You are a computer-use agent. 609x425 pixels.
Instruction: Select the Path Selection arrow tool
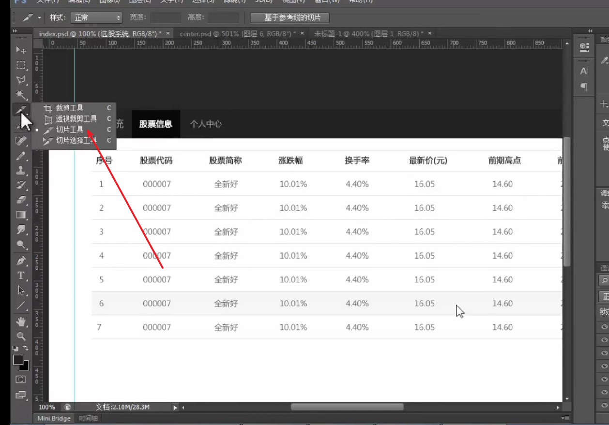pyautogui.click(x=21, y=291)
